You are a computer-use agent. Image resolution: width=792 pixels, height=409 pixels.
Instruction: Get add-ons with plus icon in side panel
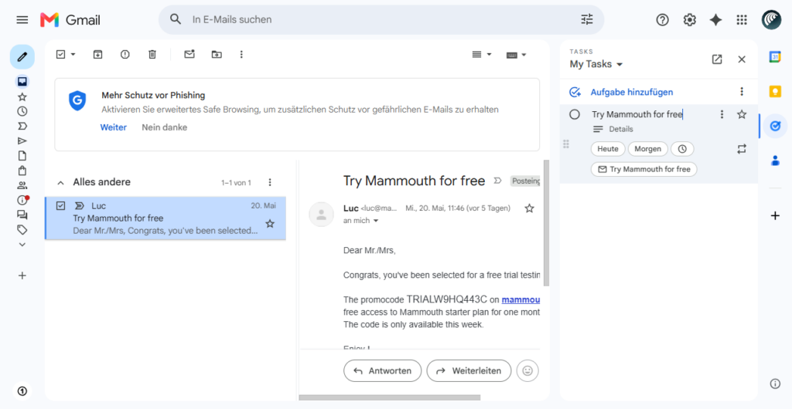[x=775, y=215]
